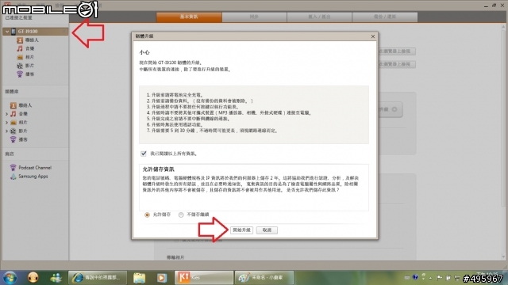Switch to the Internet Explorer taskbar window
508x285 pixels.
pyautogui.click(x=97, y=278)
